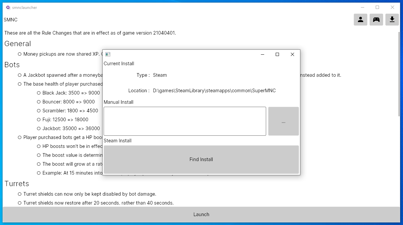Minimize the install dialog window
The image size is (403, 225).
click(263, 54)
